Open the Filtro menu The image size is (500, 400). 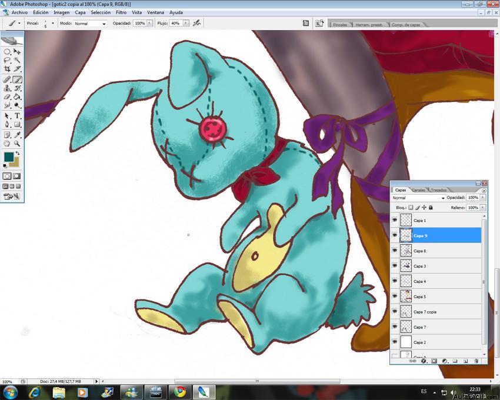[x=121, y=12]
